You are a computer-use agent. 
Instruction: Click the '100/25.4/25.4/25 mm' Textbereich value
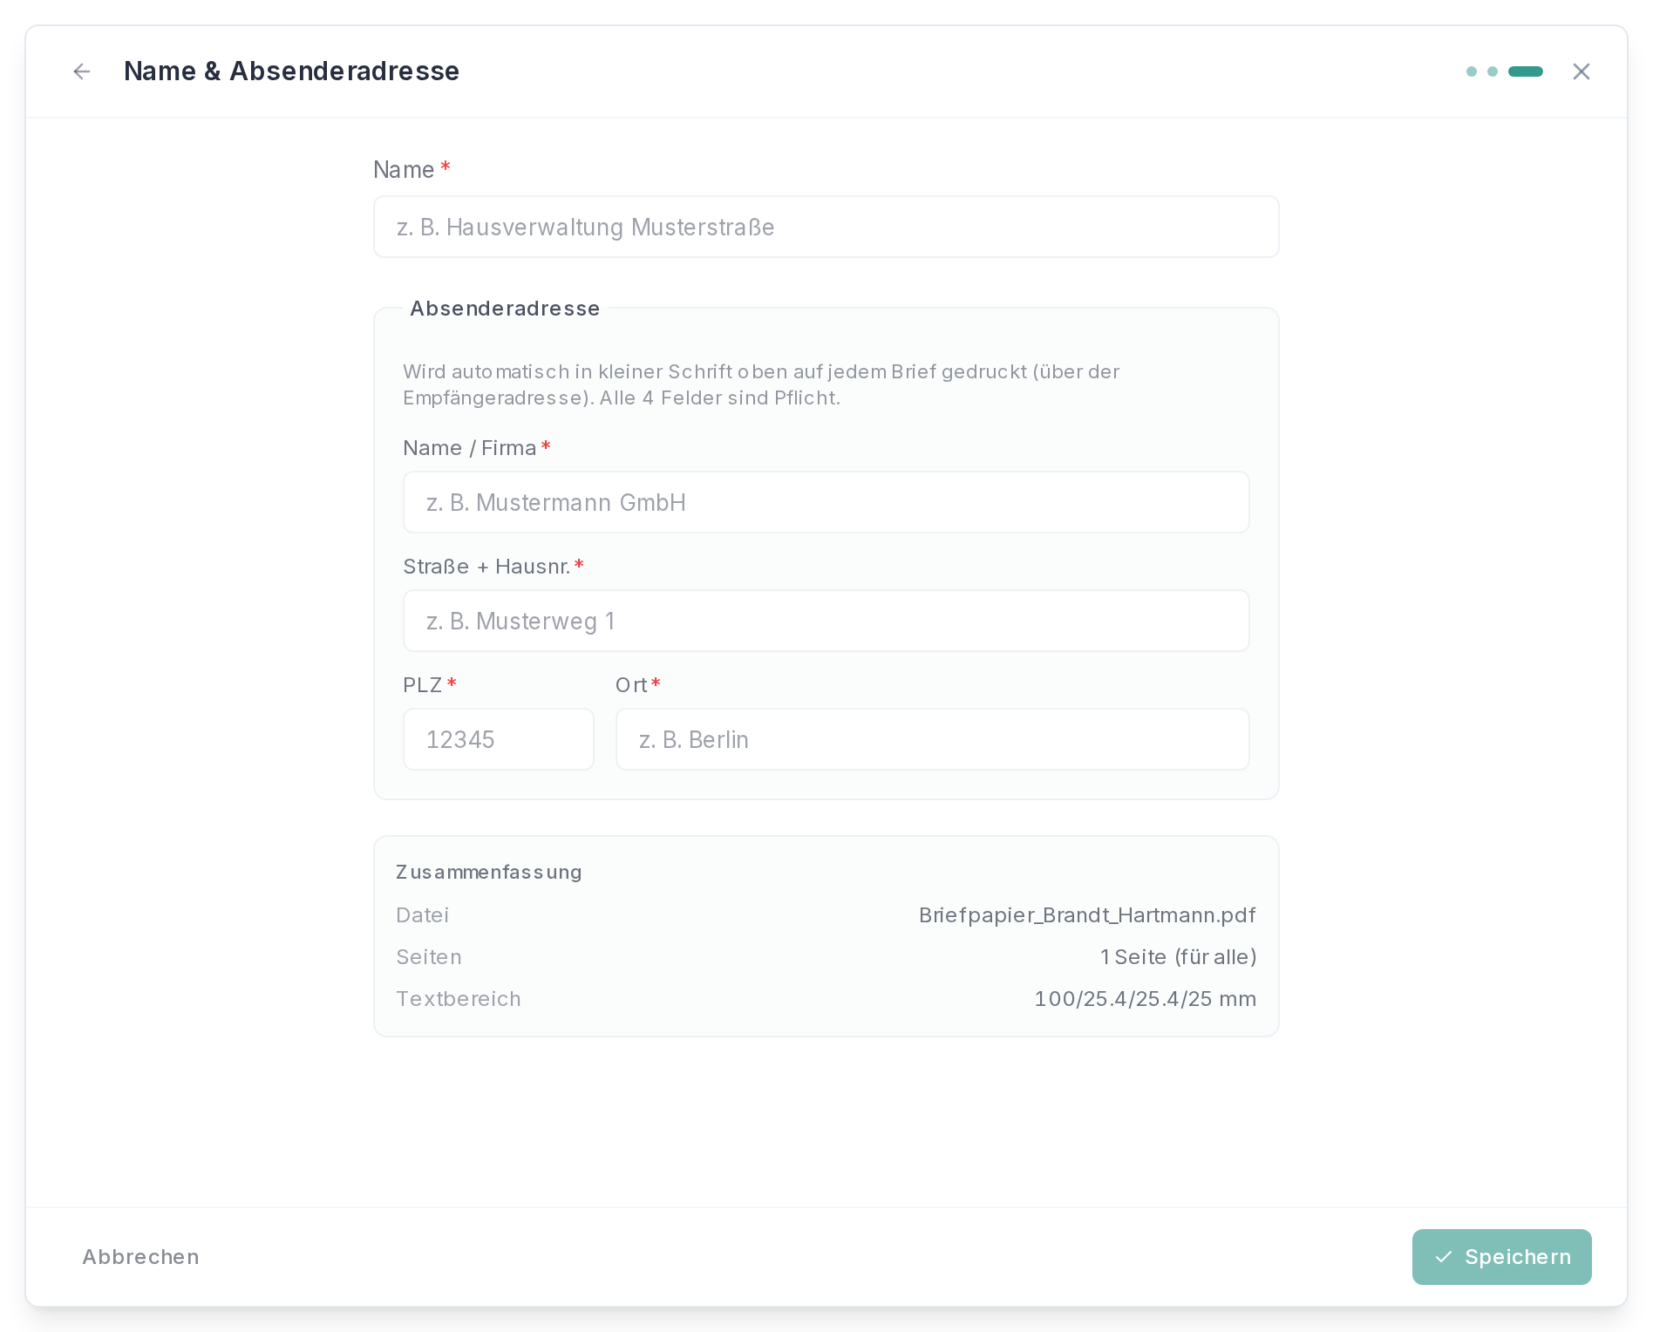[1145, 999]
